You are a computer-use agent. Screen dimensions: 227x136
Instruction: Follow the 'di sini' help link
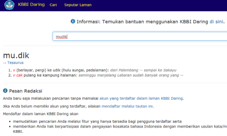[216, 22]
